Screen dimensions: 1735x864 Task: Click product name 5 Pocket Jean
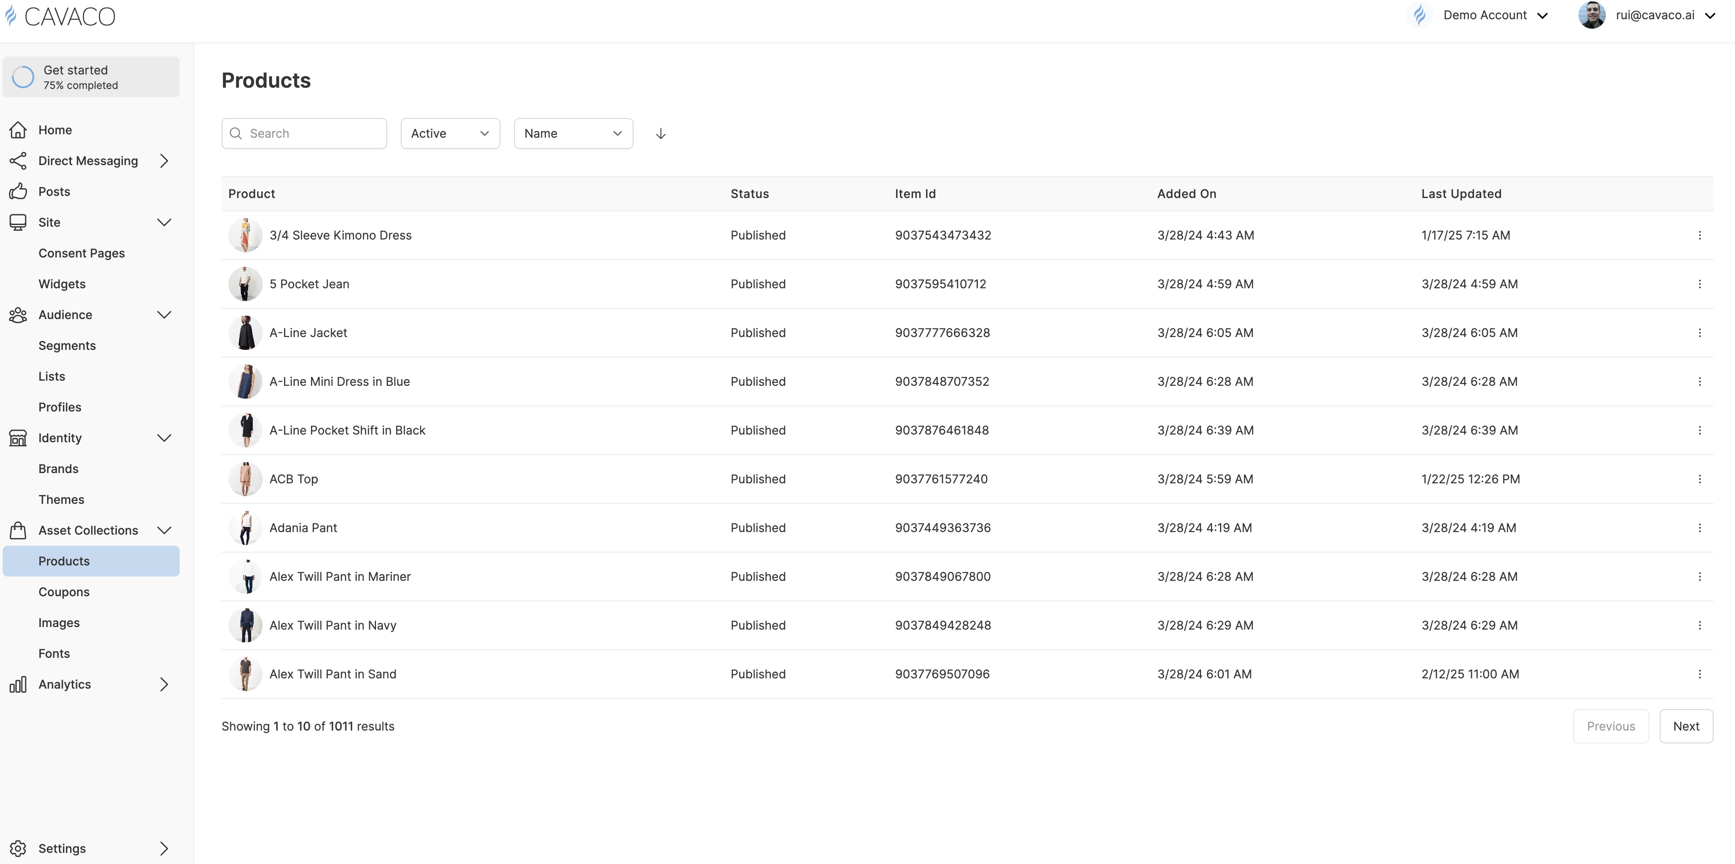(309, 284)
